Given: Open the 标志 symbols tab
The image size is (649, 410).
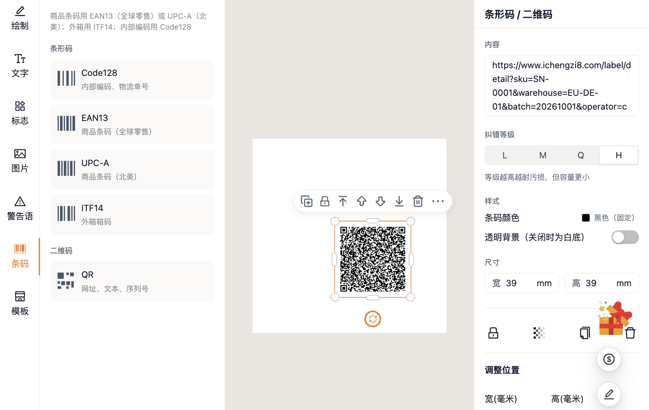Looking at the screenshot, I should [x=20, y=113].
